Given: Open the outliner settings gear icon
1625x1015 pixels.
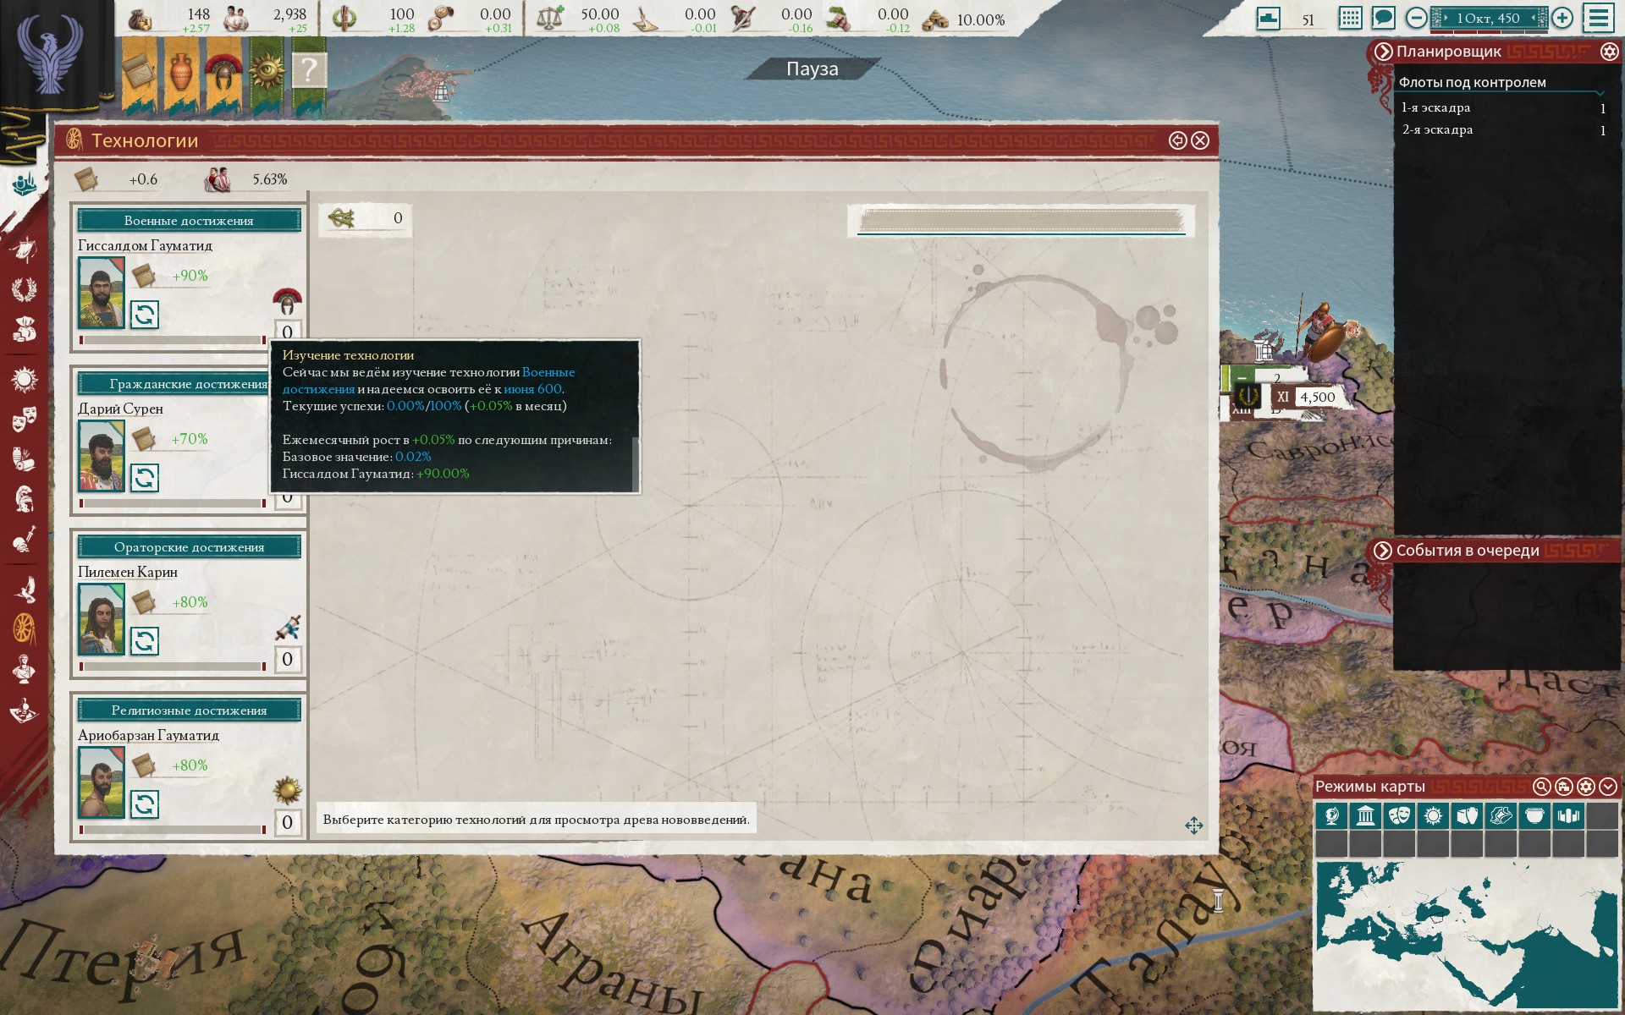Looking at the screenshot, I should (x=1609, y=52).
